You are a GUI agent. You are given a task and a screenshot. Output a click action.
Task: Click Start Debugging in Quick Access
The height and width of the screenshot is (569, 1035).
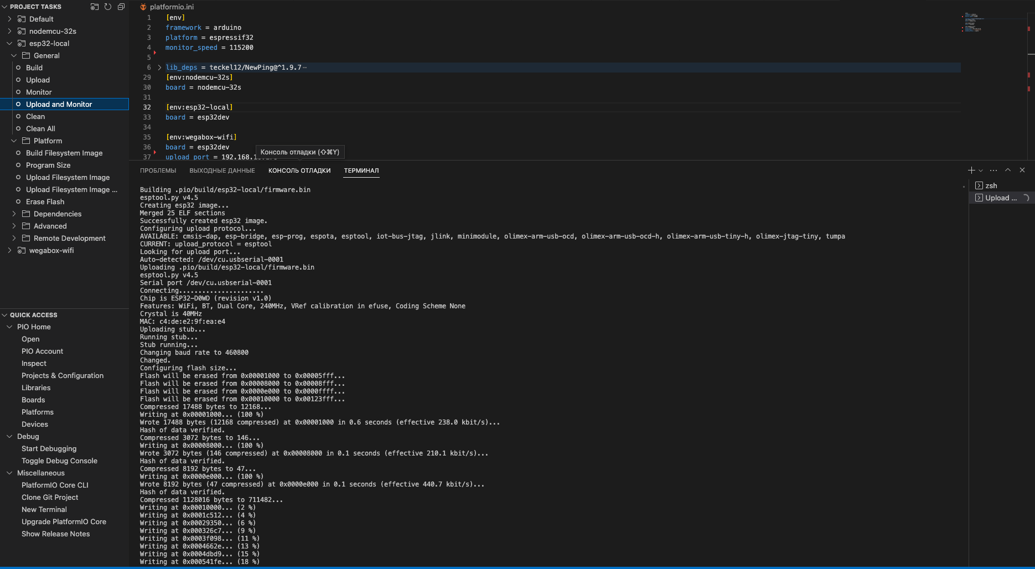[49, 448]
